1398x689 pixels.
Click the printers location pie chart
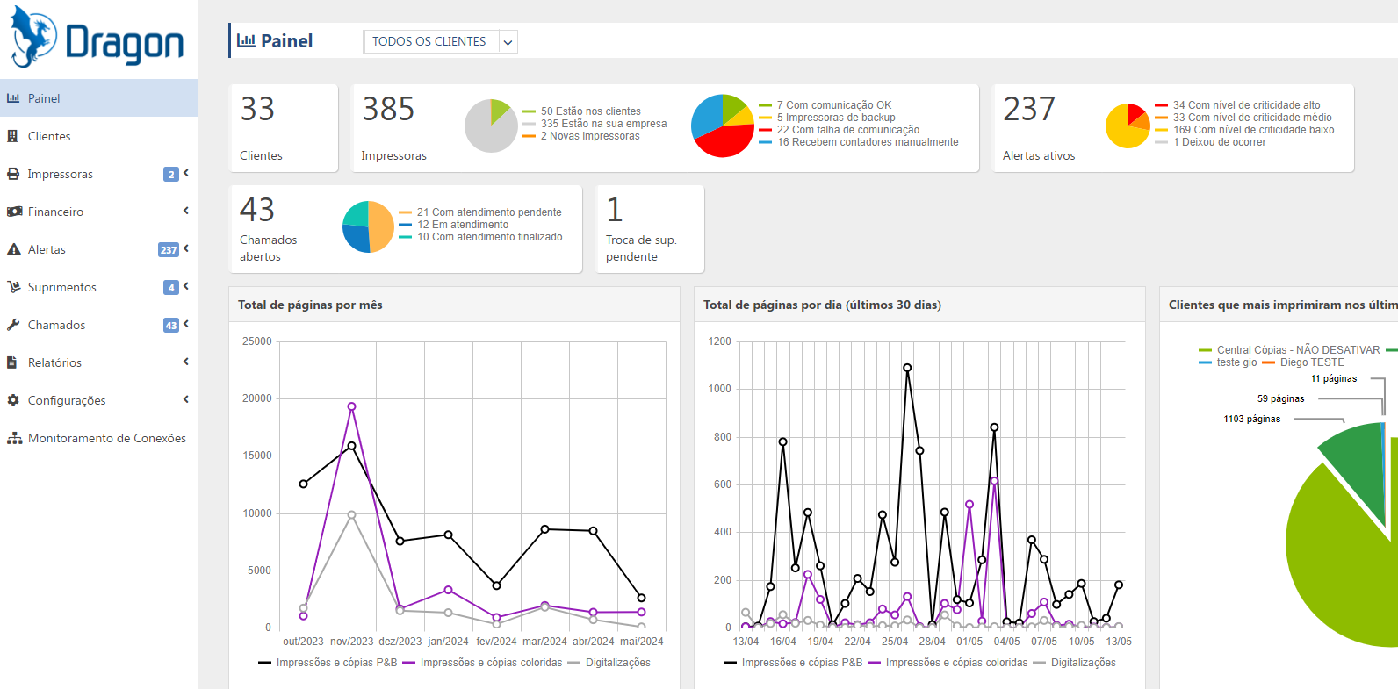(491, 126)
